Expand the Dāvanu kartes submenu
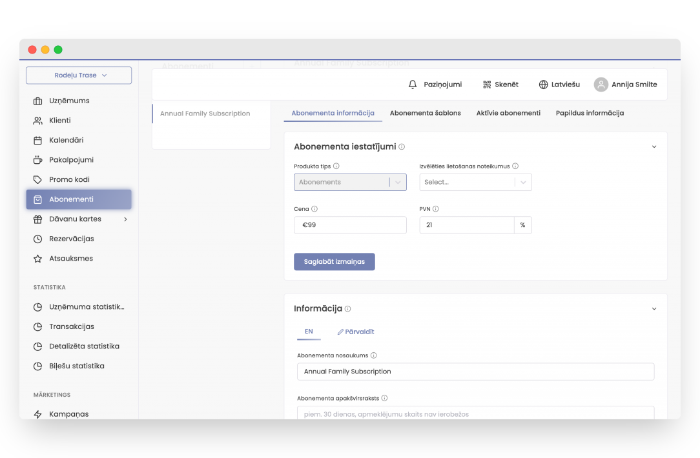This screenshot has width=700, height=458. pyautogui.click(x=125, y=219)
